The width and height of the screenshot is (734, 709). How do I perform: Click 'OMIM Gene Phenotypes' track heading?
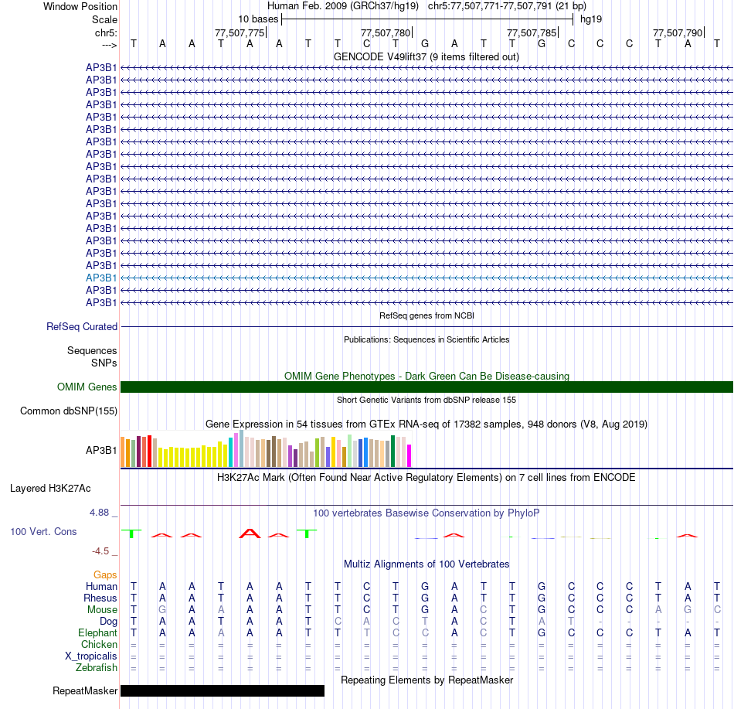(x=426, y=376)
